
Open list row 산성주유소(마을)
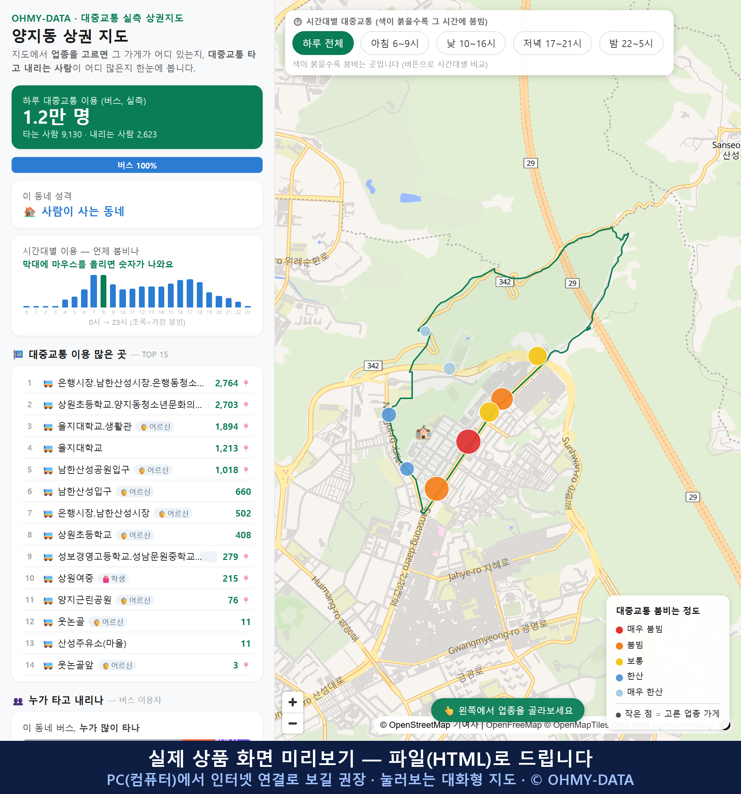137,644
